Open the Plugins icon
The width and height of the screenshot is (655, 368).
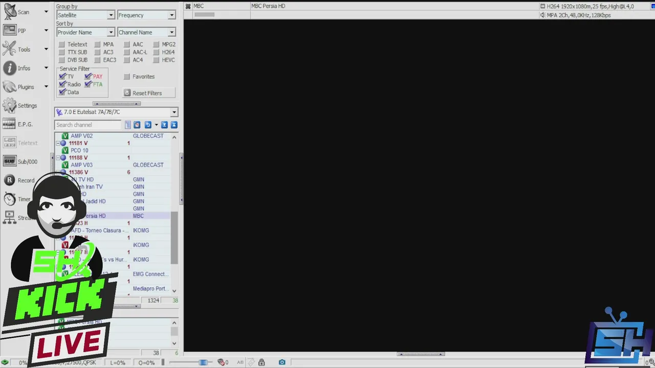pyautogui.click(x=10, y=87)
